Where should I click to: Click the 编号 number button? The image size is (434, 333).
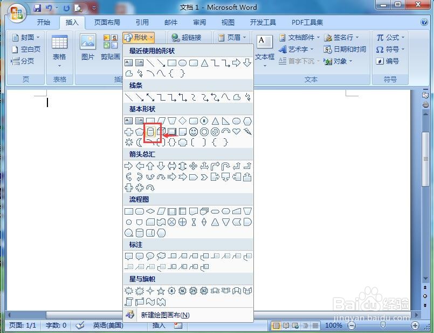388,61
